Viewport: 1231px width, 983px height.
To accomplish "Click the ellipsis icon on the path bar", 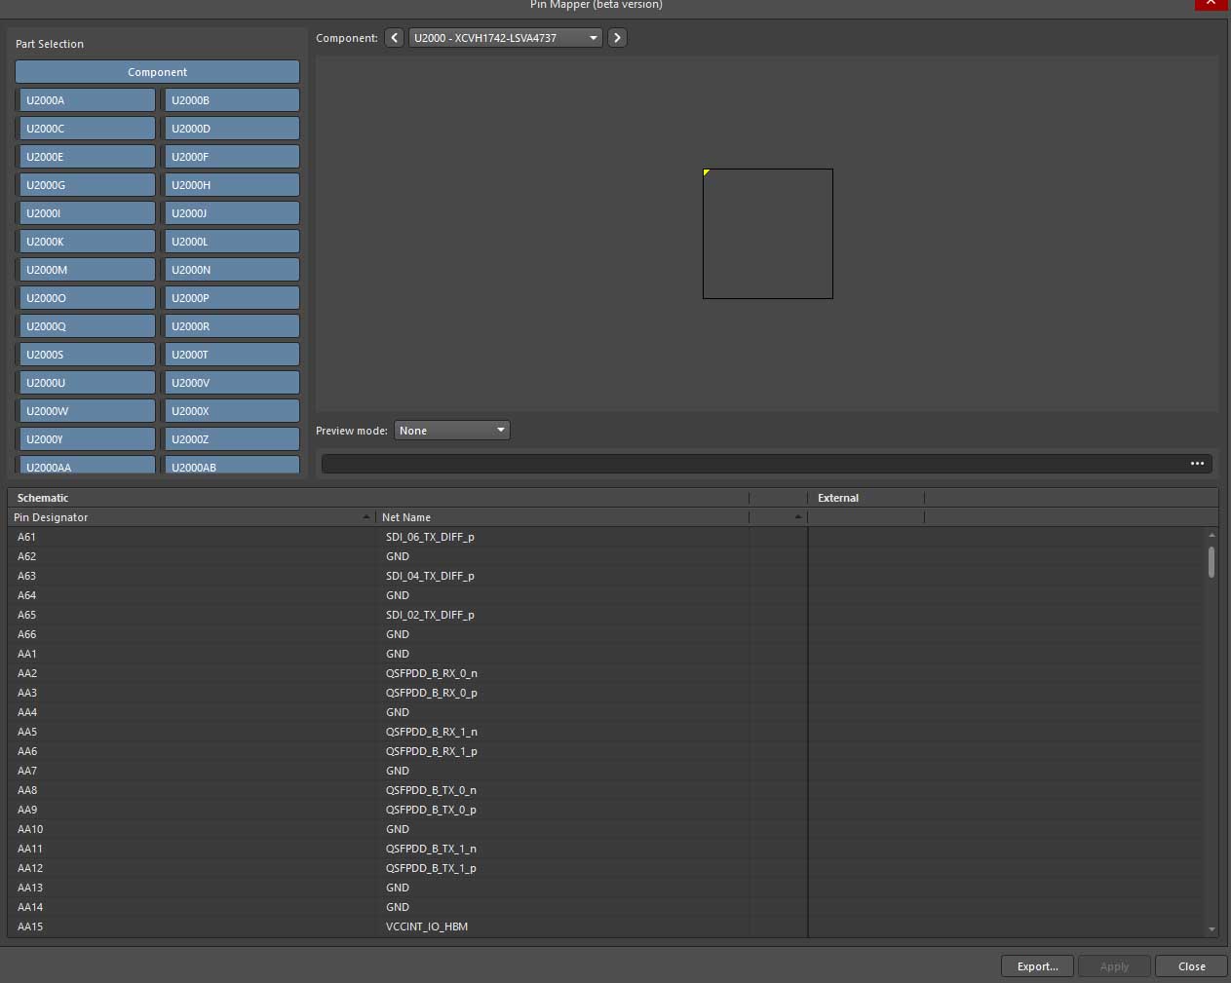I will pyautogui.click(x=1197, y=464).
